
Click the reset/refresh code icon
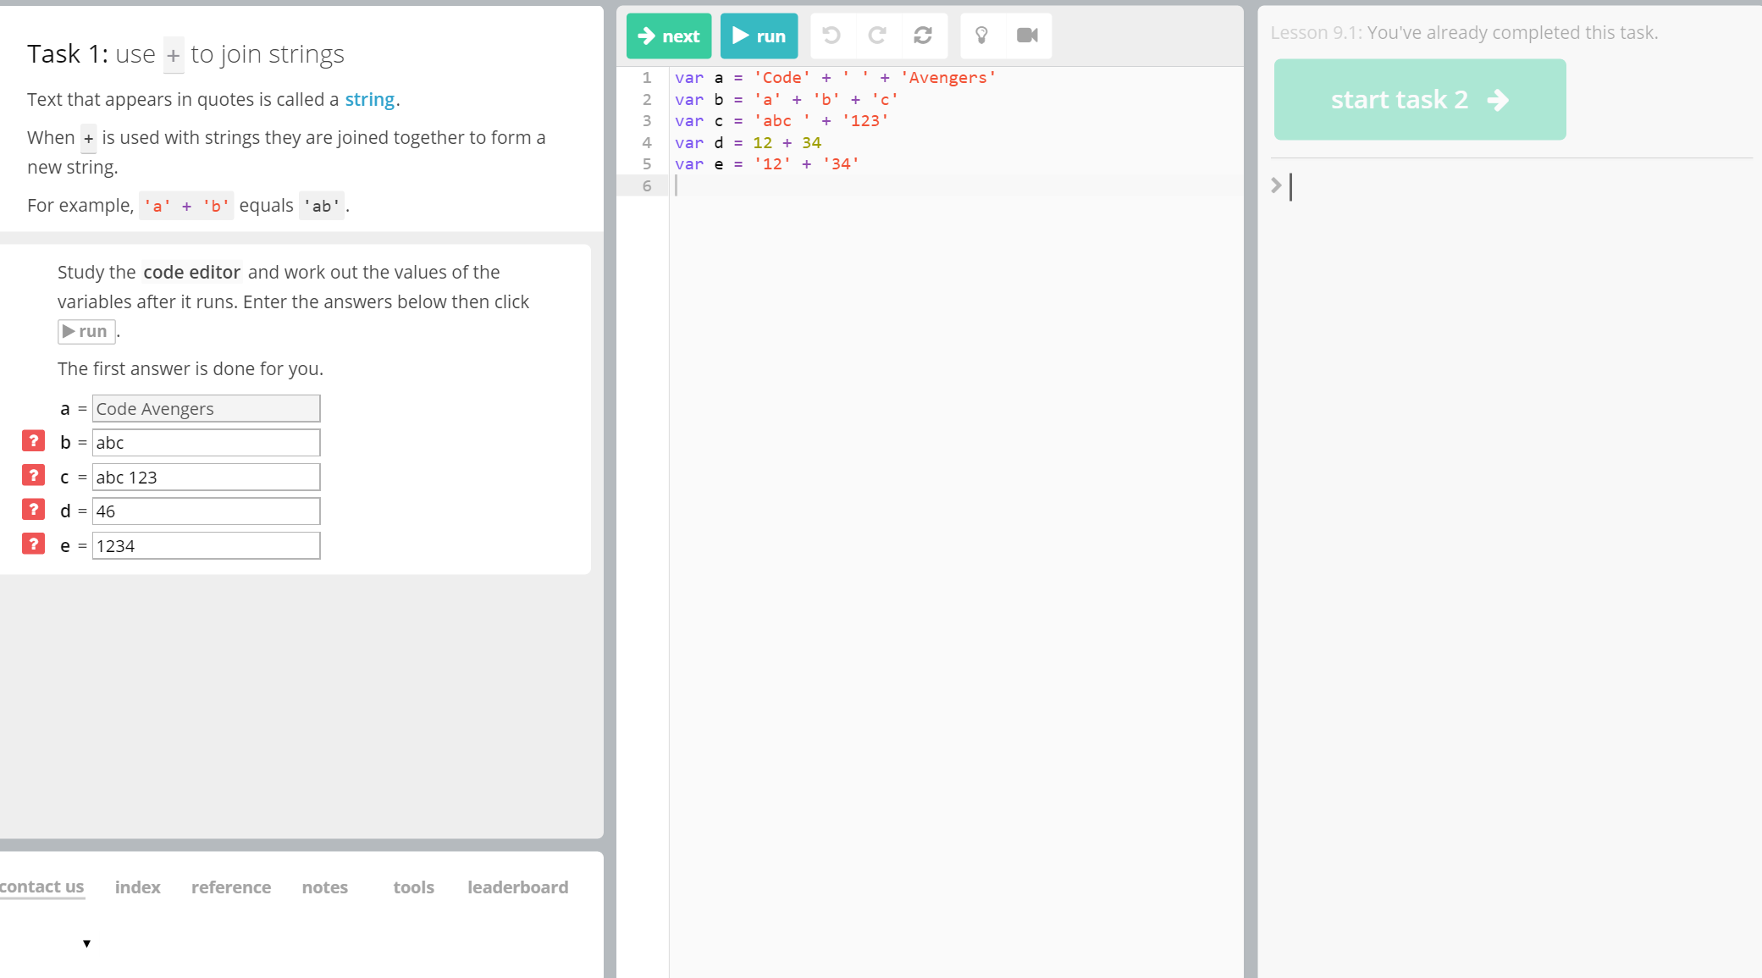pos(923,36)
